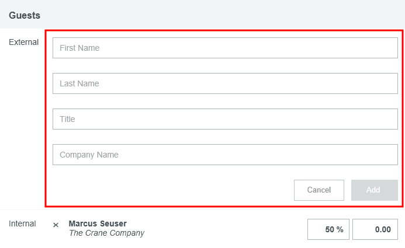Dismiss the external guest form via Cancel

319,190
